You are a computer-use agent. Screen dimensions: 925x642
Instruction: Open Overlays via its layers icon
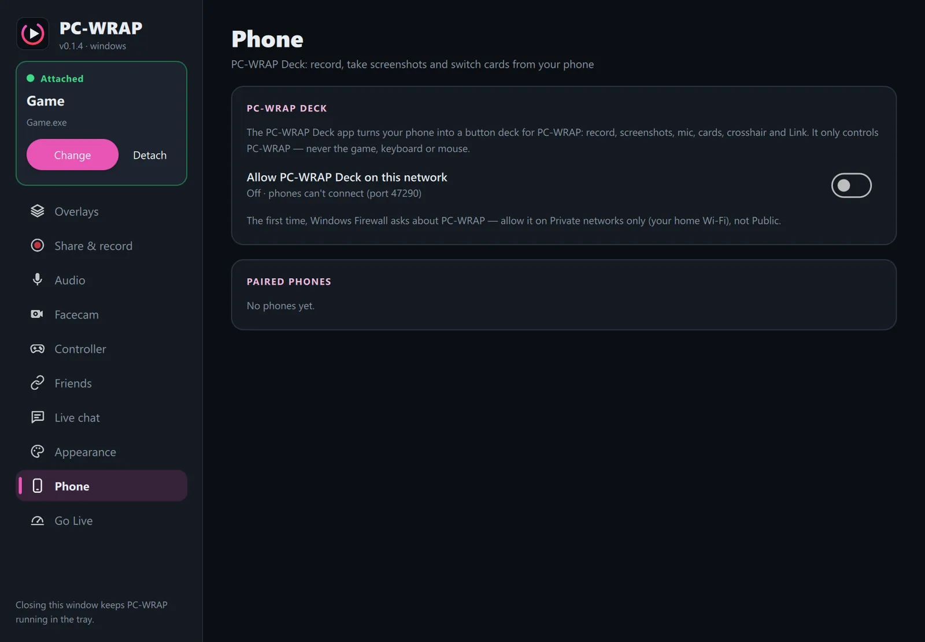(x=38, y=211)
